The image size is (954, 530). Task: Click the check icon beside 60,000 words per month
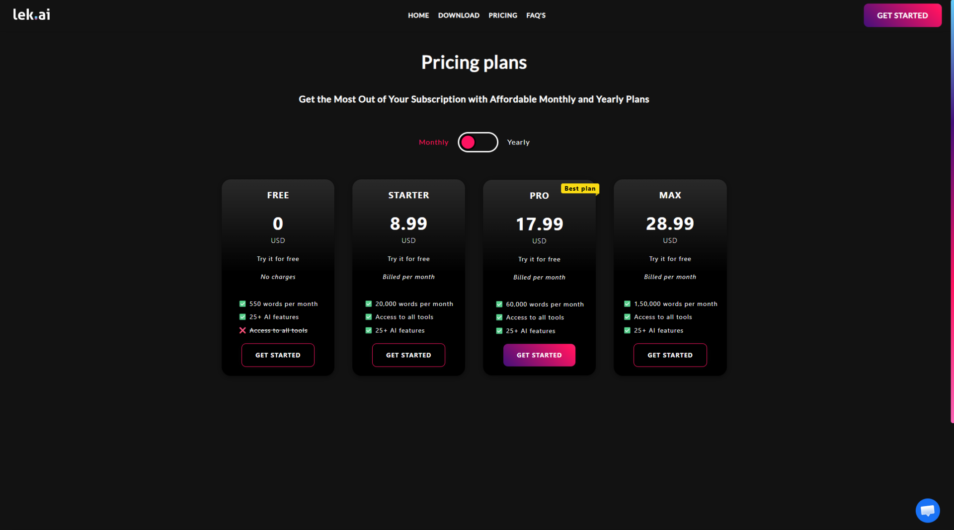pyautogui.click(x=499, y=304)
